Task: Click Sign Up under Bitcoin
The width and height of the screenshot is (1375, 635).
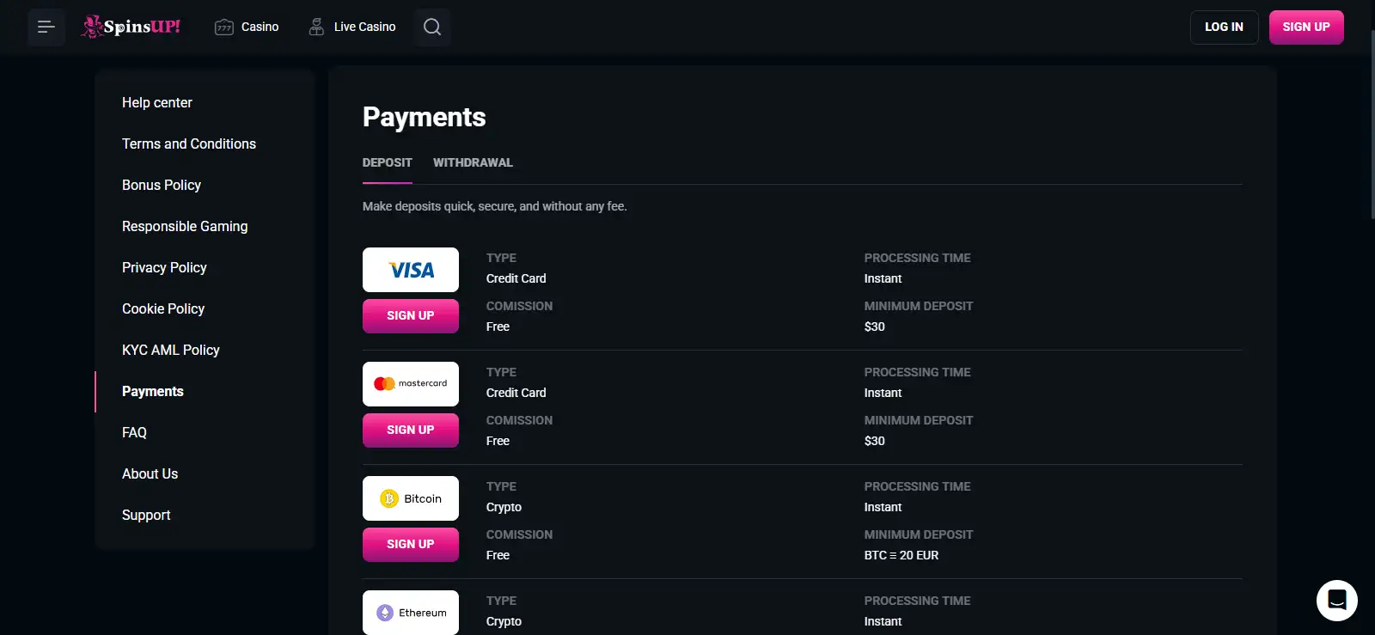Action: tap(411, 544)
